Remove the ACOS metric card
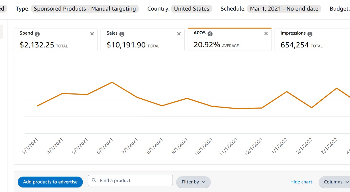Viewport: 350px width, 192px height. click(266, 33)
